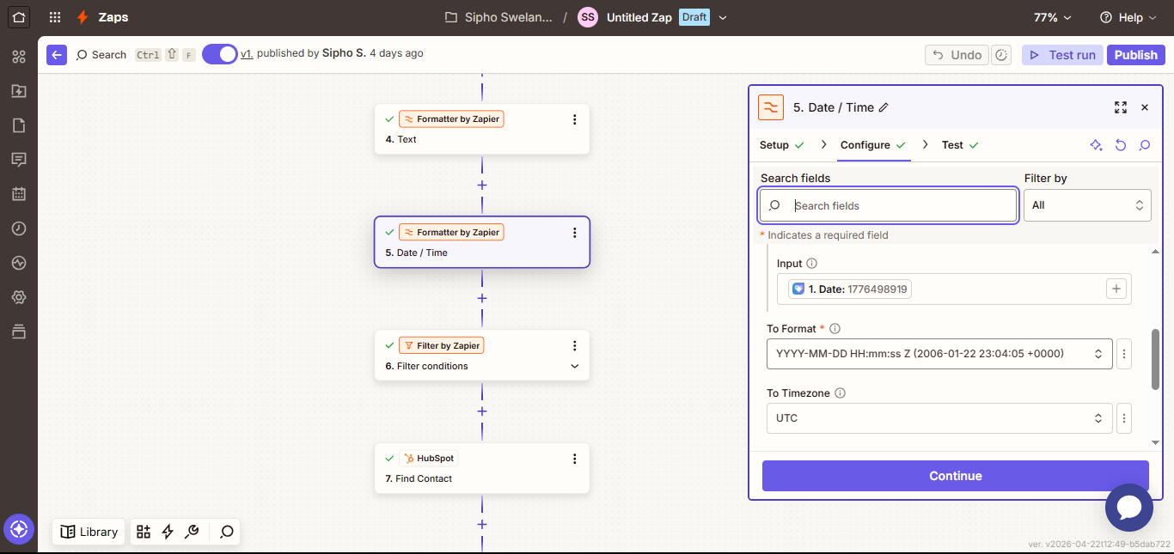Open the Help dropdown menu
This screenshot has width=1174, height=554.
[x=1128, y=17]
